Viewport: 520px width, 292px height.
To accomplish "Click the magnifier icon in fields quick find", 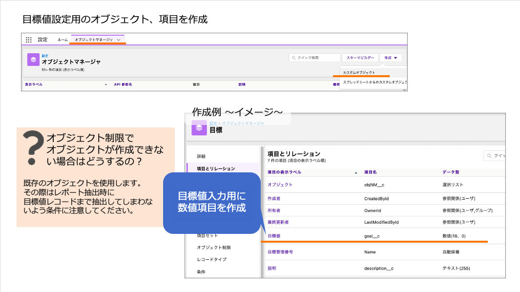I will pos(489,156).
